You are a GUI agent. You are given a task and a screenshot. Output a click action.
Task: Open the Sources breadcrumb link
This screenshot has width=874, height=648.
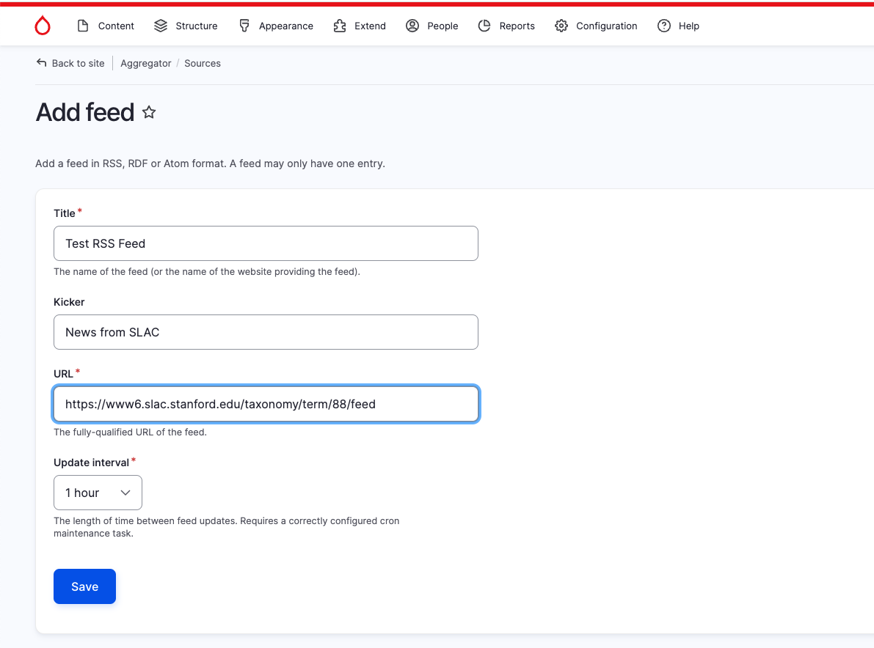(202, 63)
